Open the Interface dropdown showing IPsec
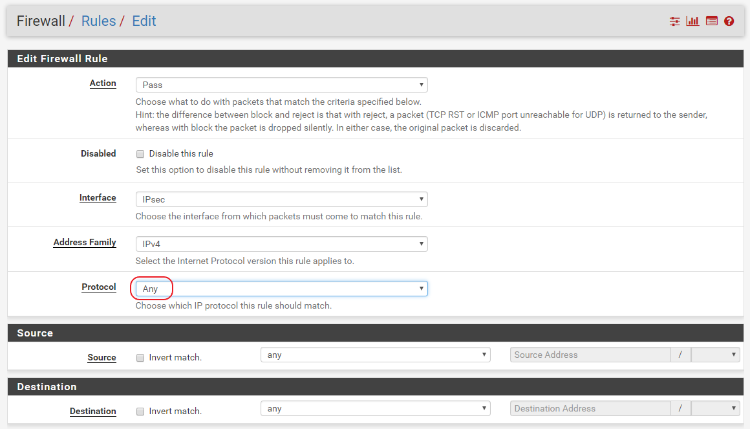750x429 pixels. click(282, 199)
